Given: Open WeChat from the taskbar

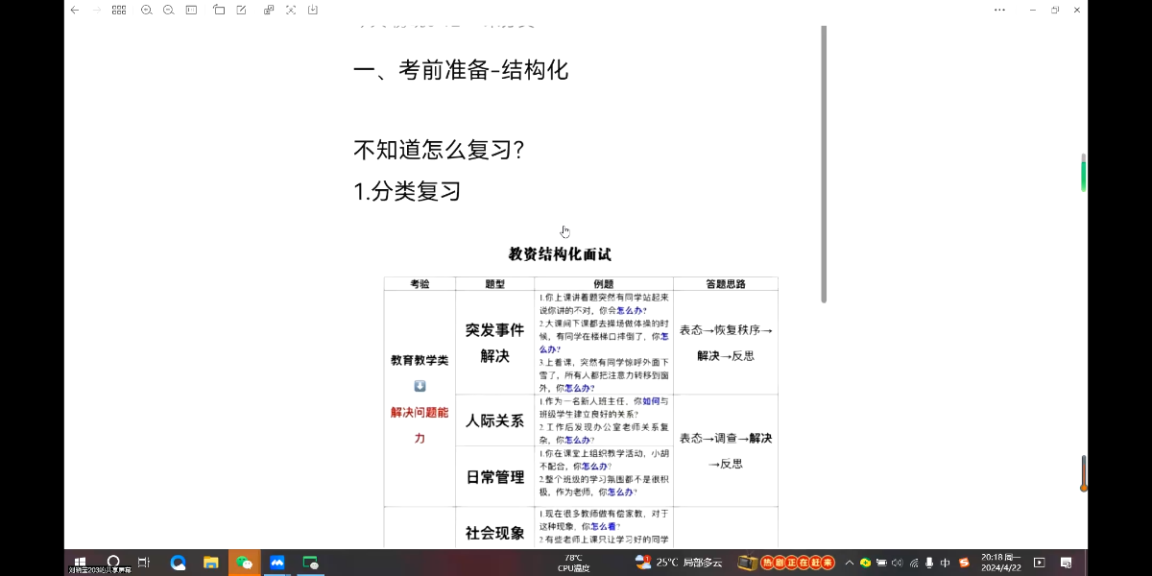Looking at the screenshot, I should (244, 563).
